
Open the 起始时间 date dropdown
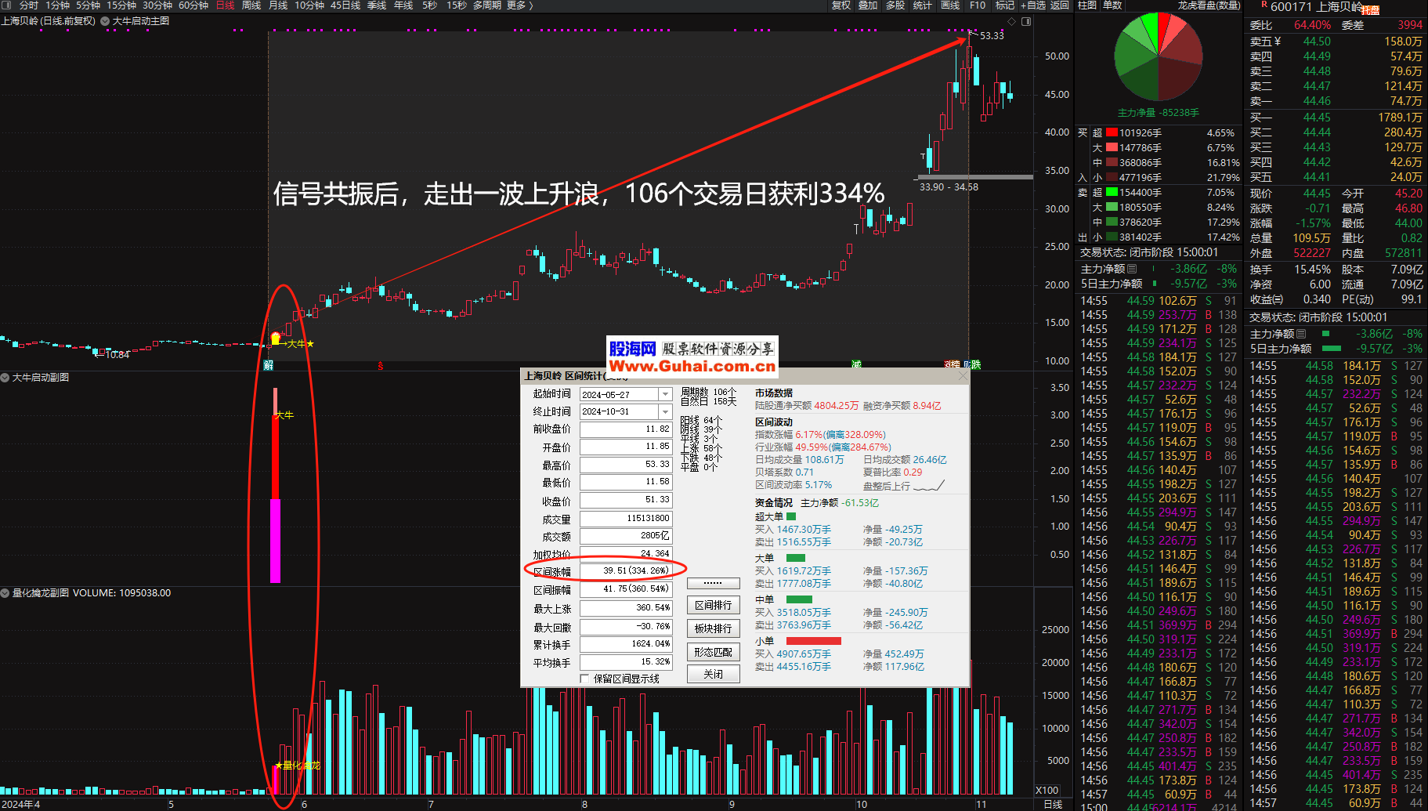coord(665,394)
